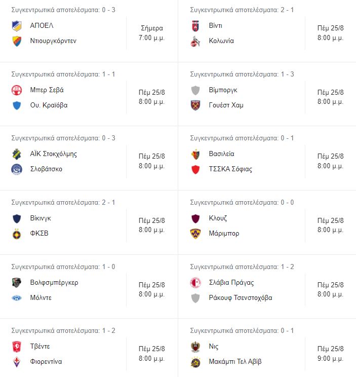This screenshot has height=377, width=356.
Task: Click the ΑΪΚ Στοκχόλμης crest icon
Action: tap(17, 154)
